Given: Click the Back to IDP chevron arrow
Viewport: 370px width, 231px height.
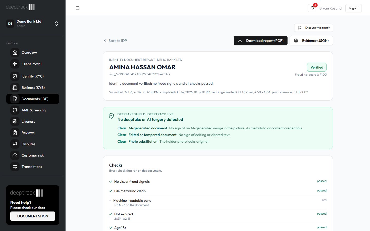Looking at the screenshot, I should click(x=105, y=41).
